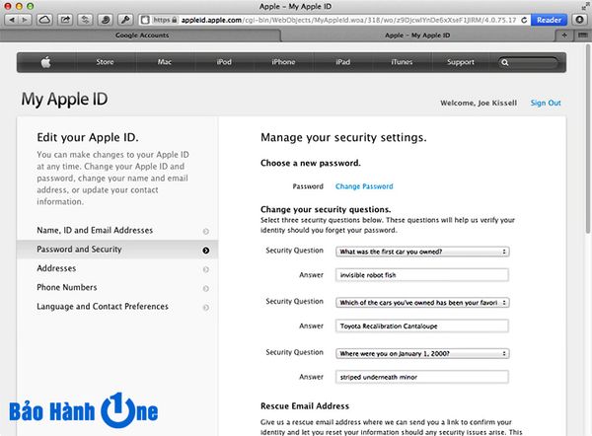
Task: Click the Safari back arrow button
Action: (11, 20)
